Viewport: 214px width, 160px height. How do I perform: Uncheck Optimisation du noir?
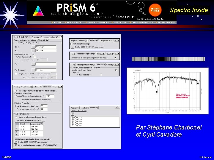(x=33, y=55)
